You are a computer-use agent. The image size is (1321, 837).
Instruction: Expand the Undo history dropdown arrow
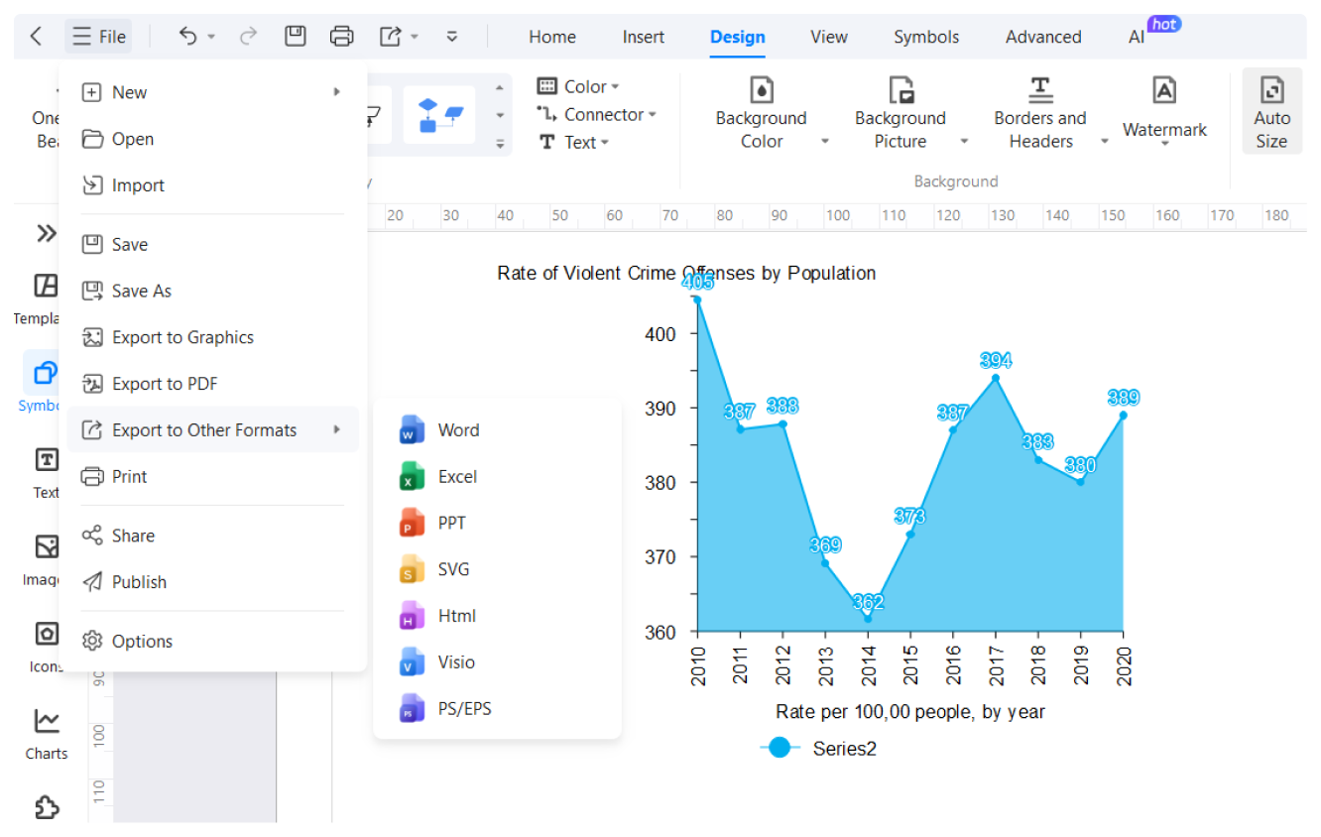click(210, 38)
